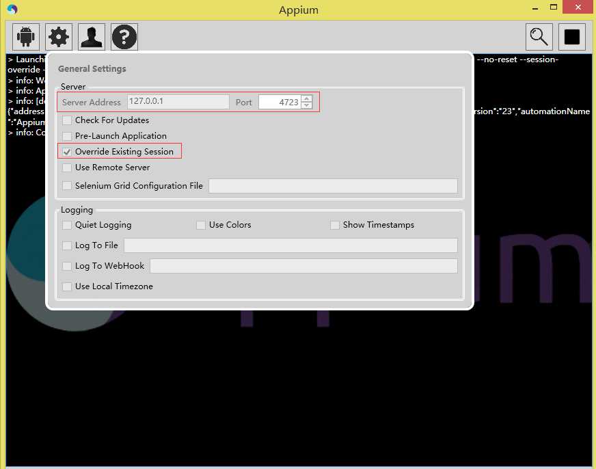Tick Log To WebHook checkbox
The image size is (596, 469).
click(x=67, y=266)
